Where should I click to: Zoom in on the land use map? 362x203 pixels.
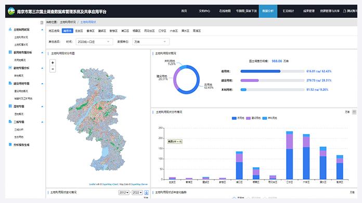pos(53,63)
